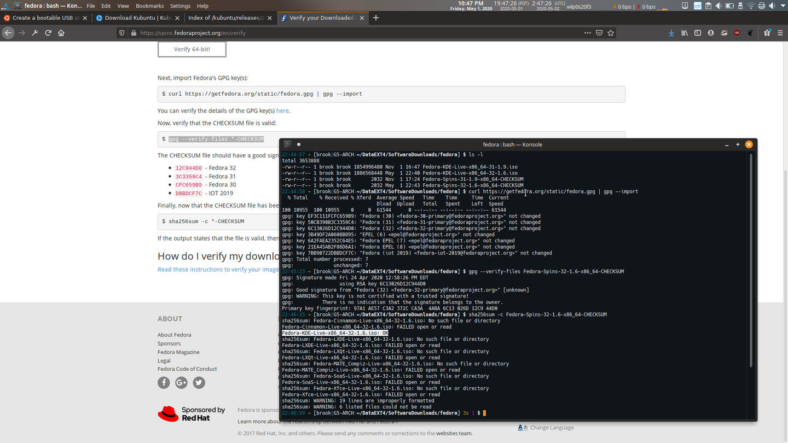Image resolution: width=788 pixels, height=443 pixels.
Task: Open the Settings menu
Action: tap(180, 5)
